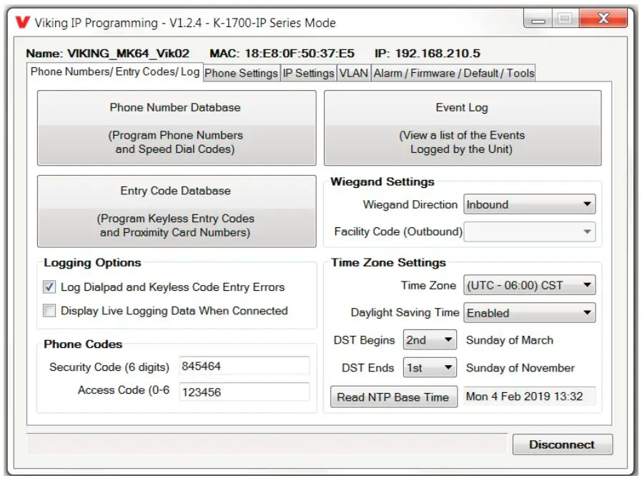Image resolution: width=642 pixels, height=478 pixels.
Task: Enable Display Live Logging Data When Connected
Action: 49,311
